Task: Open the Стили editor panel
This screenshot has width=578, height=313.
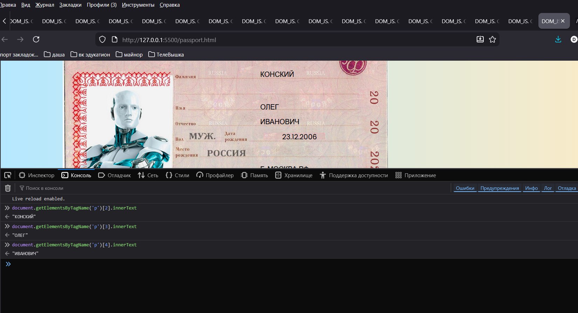Action: 177,175
